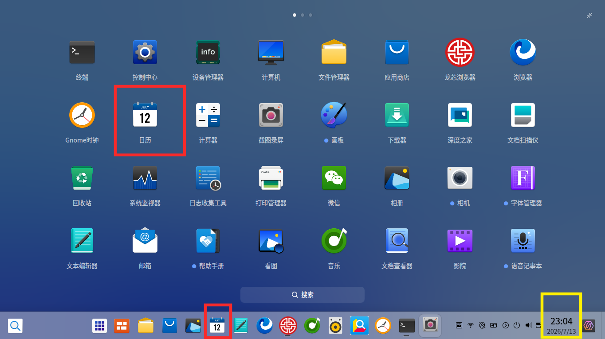Open 邮箱 mail app

tap(145, 241)
